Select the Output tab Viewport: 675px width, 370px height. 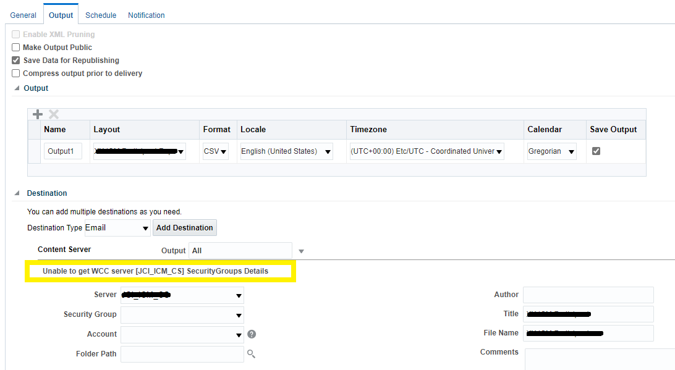pyautogui.click(x=61, y=15)
